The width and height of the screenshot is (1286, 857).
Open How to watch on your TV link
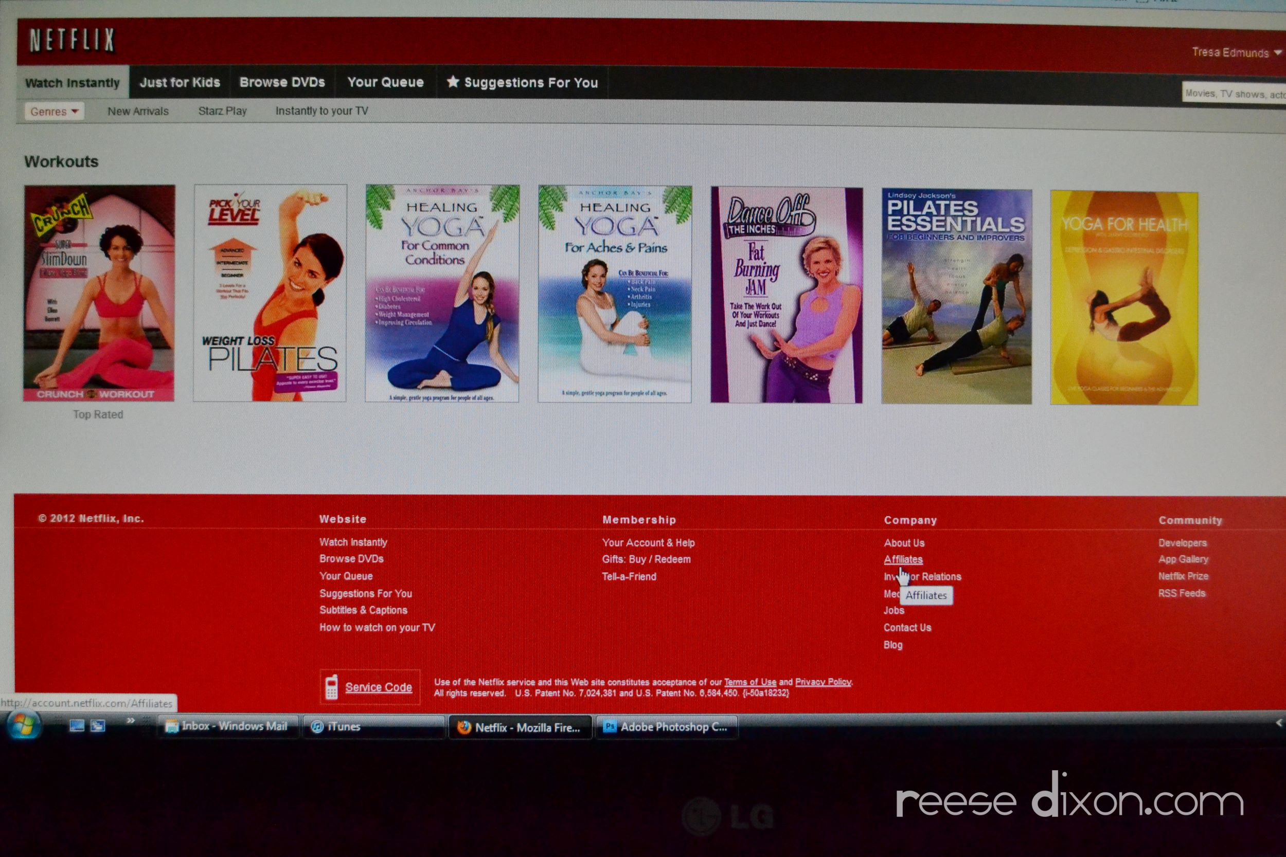[377, 628]
